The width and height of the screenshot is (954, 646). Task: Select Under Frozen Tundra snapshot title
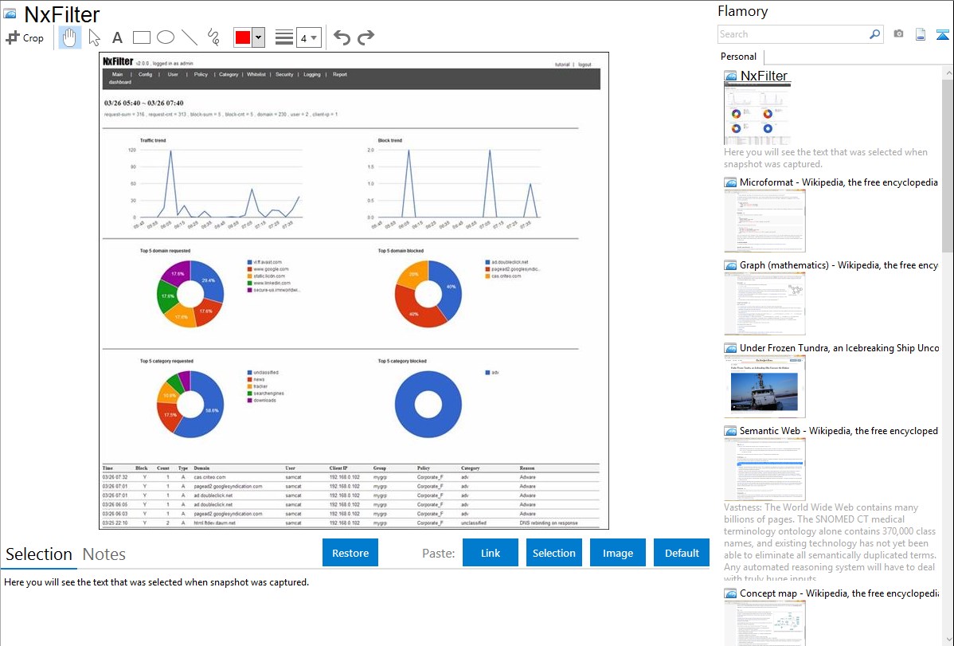[839, 347]
